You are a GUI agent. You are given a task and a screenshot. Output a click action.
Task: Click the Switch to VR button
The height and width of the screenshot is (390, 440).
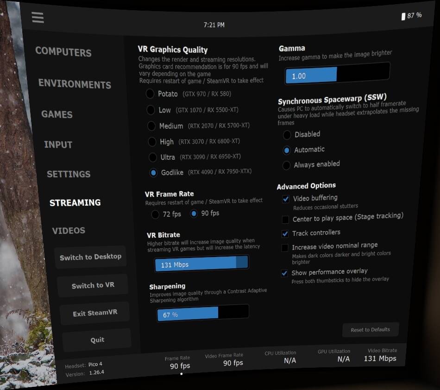pyautogui.click(x=93, y=285)
